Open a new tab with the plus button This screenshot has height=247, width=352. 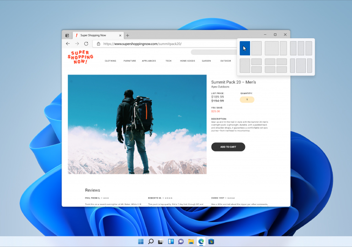[128, 35]
